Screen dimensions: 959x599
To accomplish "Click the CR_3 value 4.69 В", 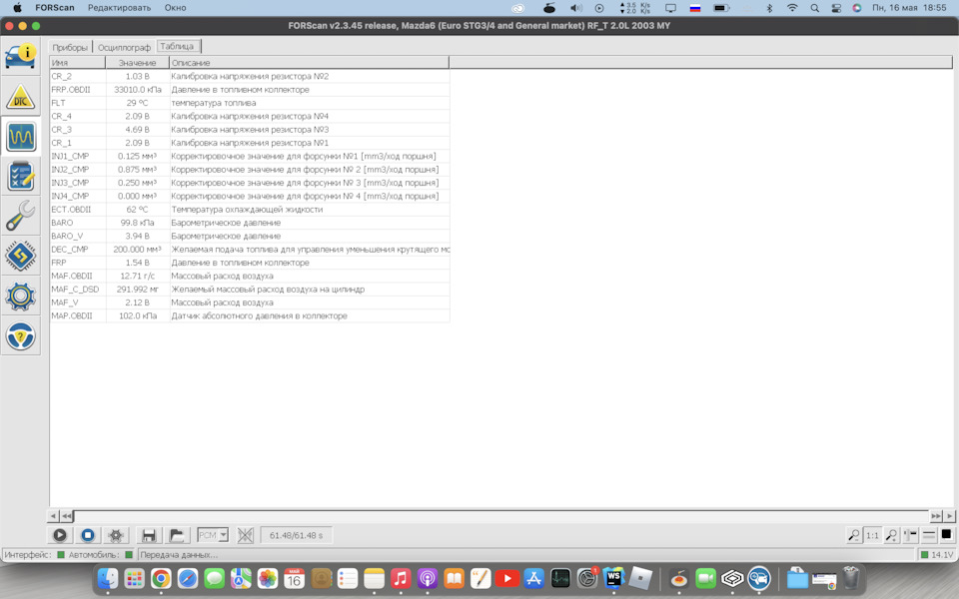I will [137, 130].
